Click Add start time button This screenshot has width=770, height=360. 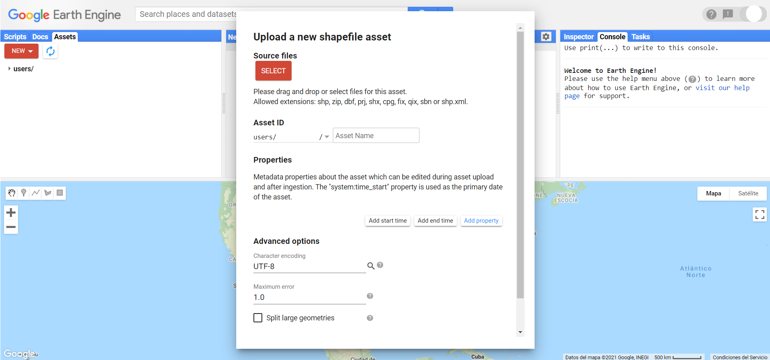coord(388,221)
